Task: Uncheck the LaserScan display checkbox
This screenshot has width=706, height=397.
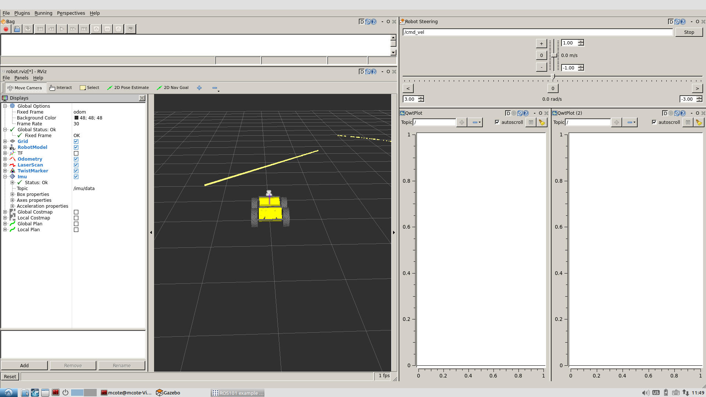Action: [76, 165]
